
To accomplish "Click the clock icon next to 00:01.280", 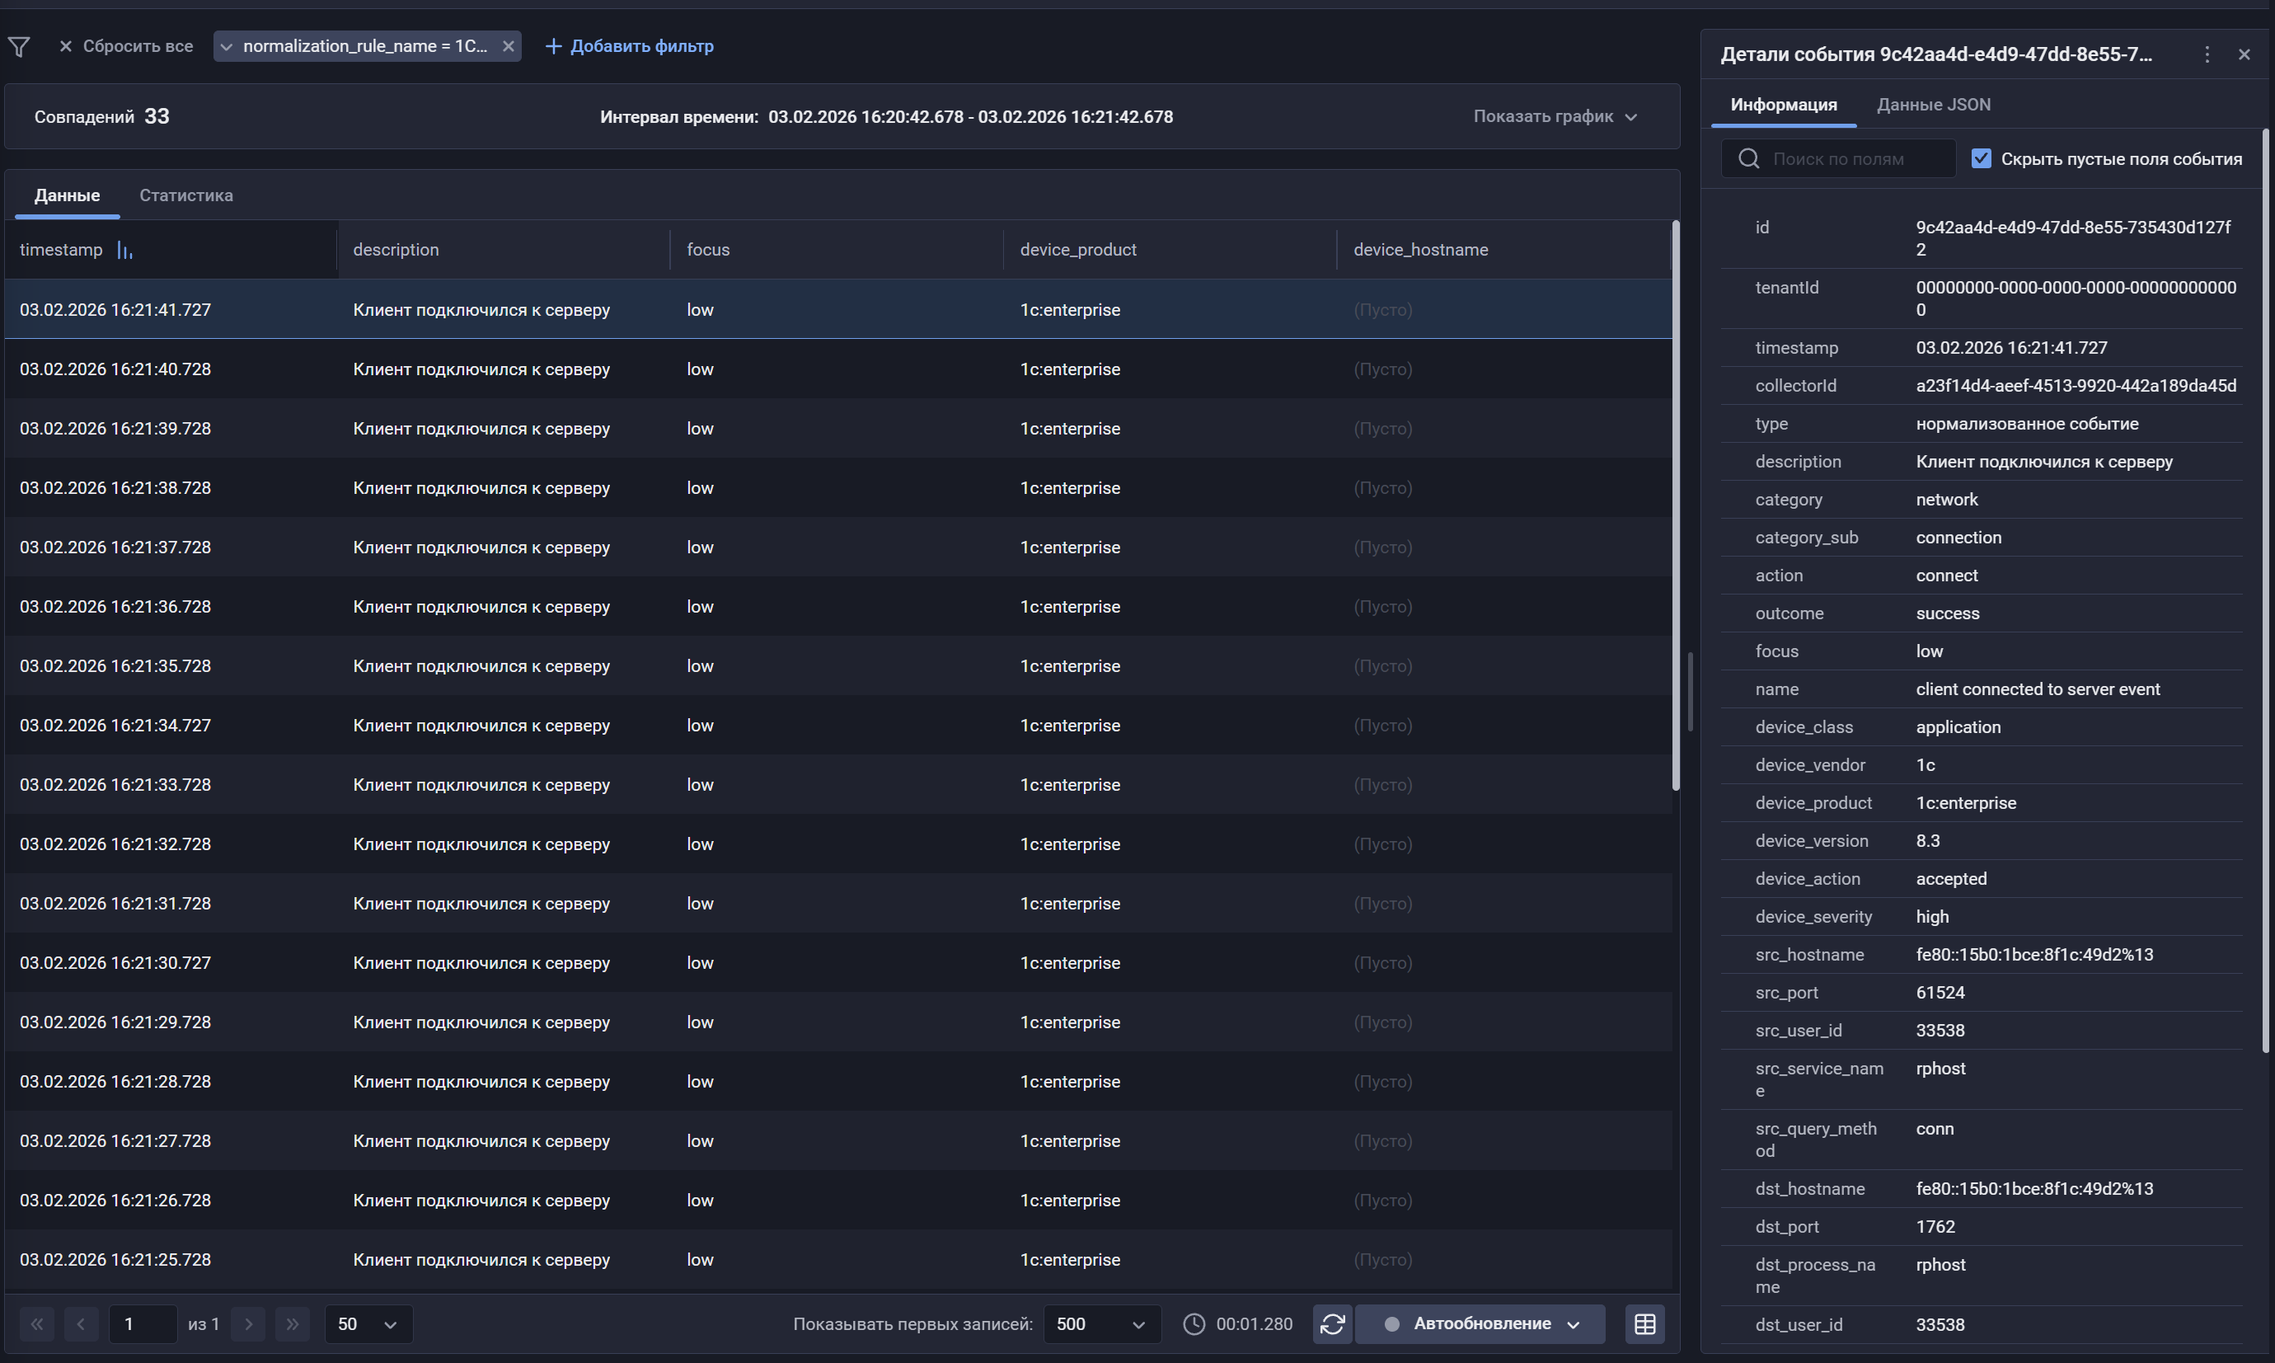I will [x=1194, y=1323].
